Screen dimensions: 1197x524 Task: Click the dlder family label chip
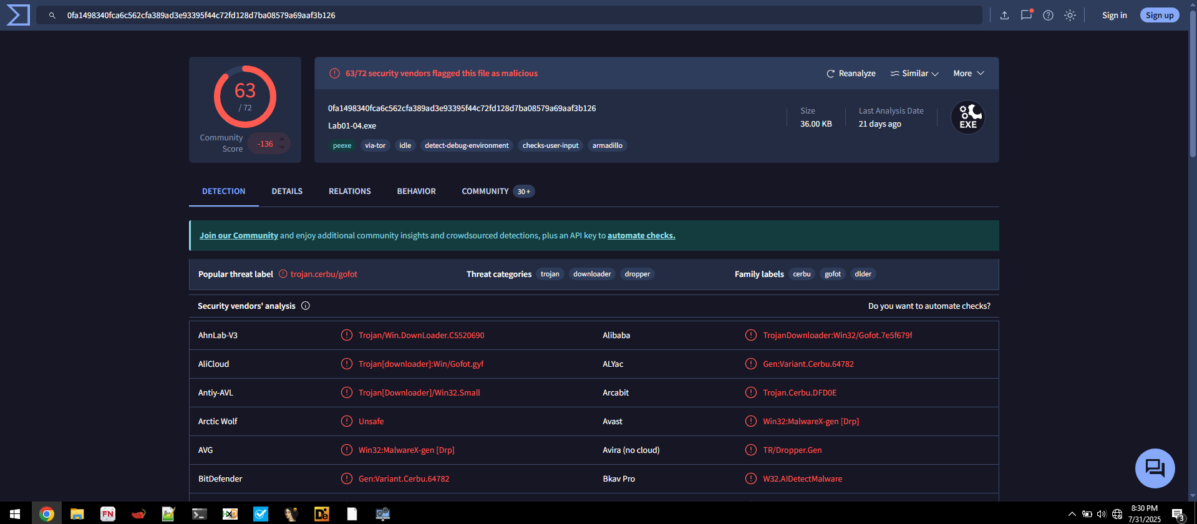tap(863, 274)
